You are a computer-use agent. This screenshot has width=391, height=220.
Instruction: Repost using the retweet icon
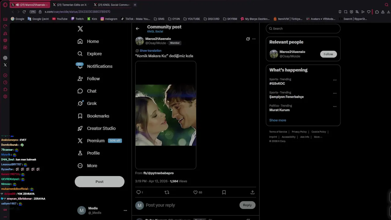pyautogui.click(x=167, y=192)
